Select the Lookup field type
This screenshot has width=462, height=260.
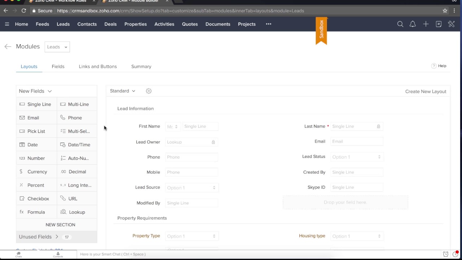click(x=77, y=212)
